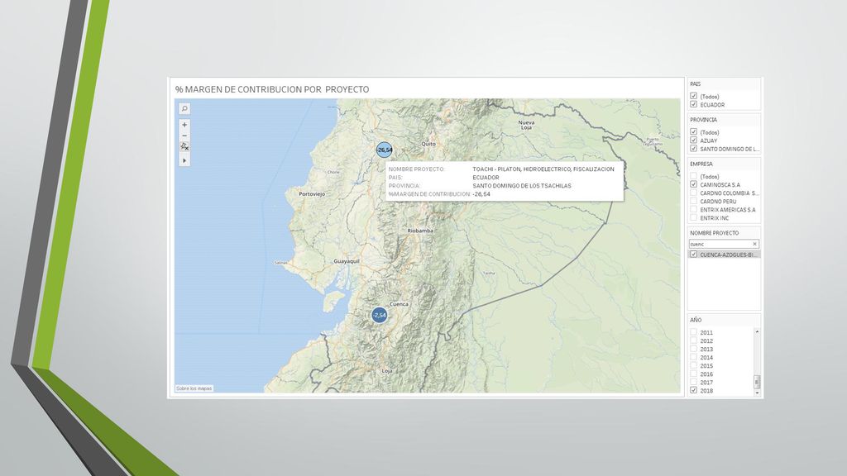Uncheck CAMINOSCA S.A company
This screenshot has height=476, width=847.
click(694, 184)
